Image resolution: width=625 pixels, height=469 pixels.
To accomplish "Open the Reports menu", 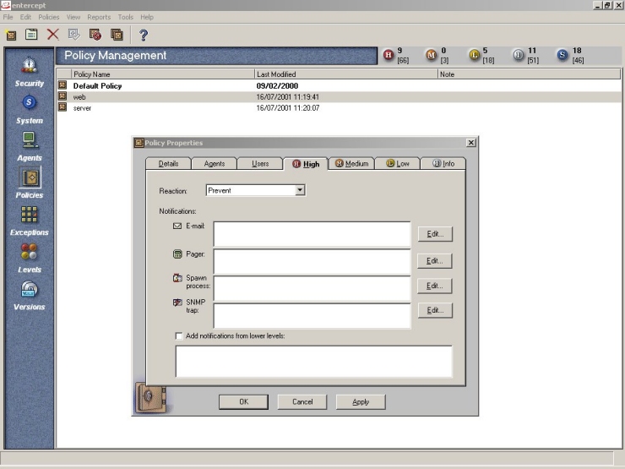I will click(x=99, y=17).
